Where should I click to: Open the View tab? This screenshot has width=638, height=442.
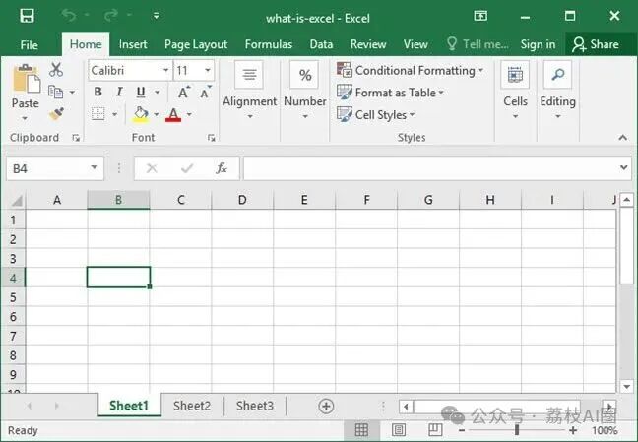[415, 44]
